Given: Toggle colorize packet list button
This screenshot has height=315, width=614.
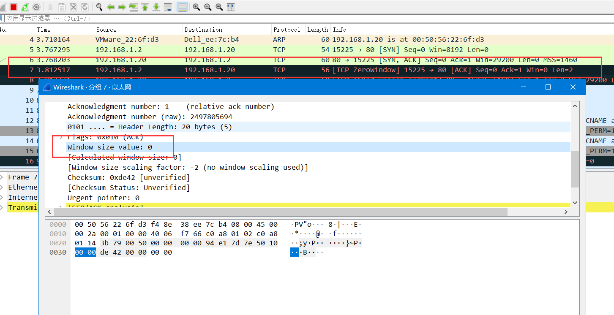Looking at the screenshot, I should tap(182, 7).
